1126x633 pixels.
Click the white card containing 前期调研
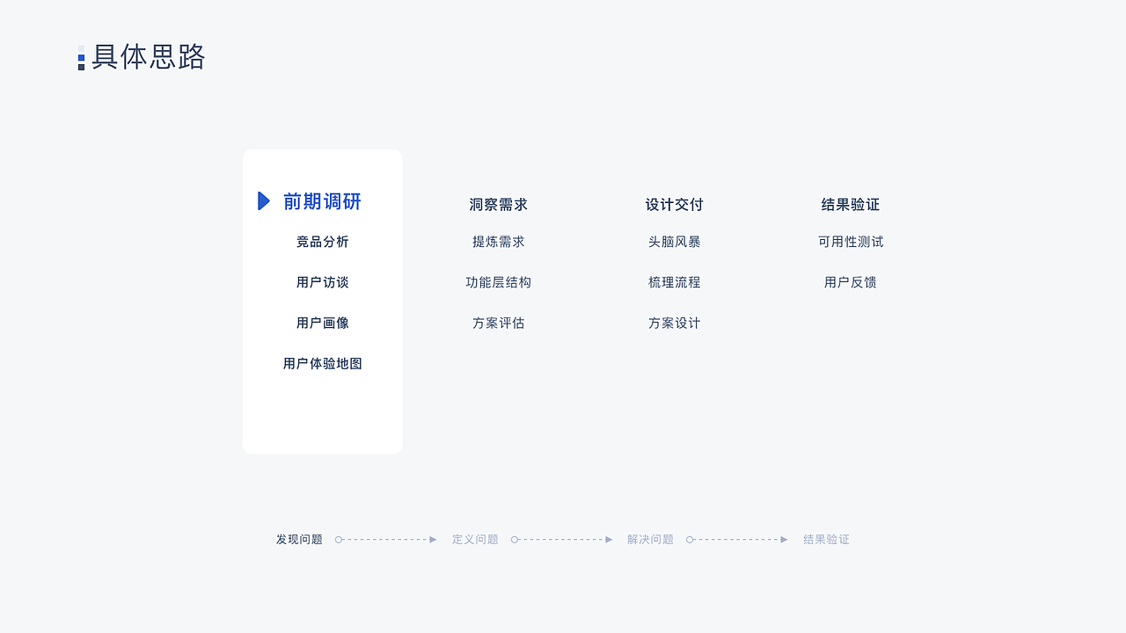pos(322,301)
